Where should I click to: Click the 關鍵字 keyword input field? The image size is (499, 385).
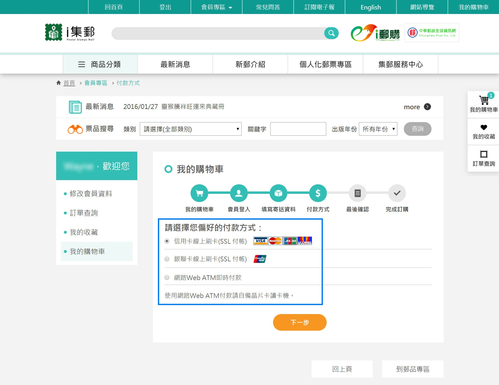coord(297,129)
